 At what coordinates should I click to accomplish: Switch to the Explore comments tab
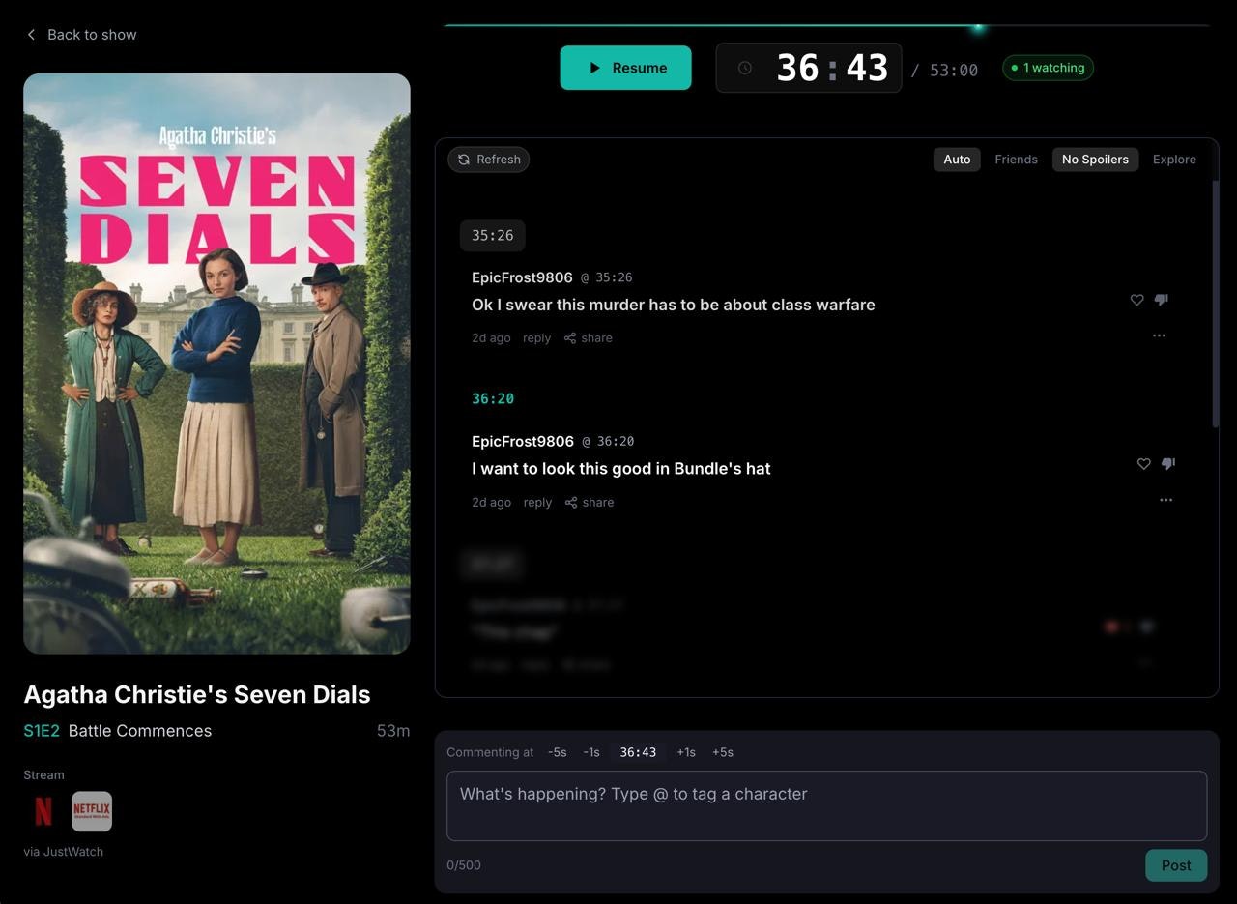click(1174, 159)
